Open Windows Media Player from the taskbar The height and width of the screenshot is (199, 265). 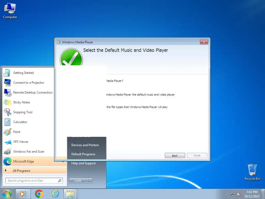pyautogui.click(x=23, y=194)
